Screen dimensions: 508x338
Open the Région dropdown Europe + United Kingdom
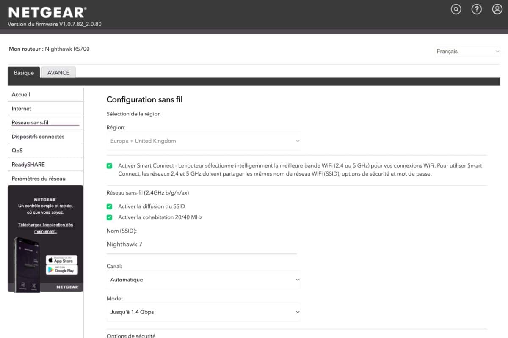(x=204, y=141)
